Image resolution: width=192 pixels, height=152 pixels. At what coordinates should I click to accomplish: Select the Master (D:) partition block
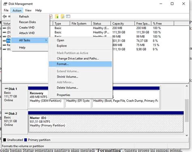point(106,123)
